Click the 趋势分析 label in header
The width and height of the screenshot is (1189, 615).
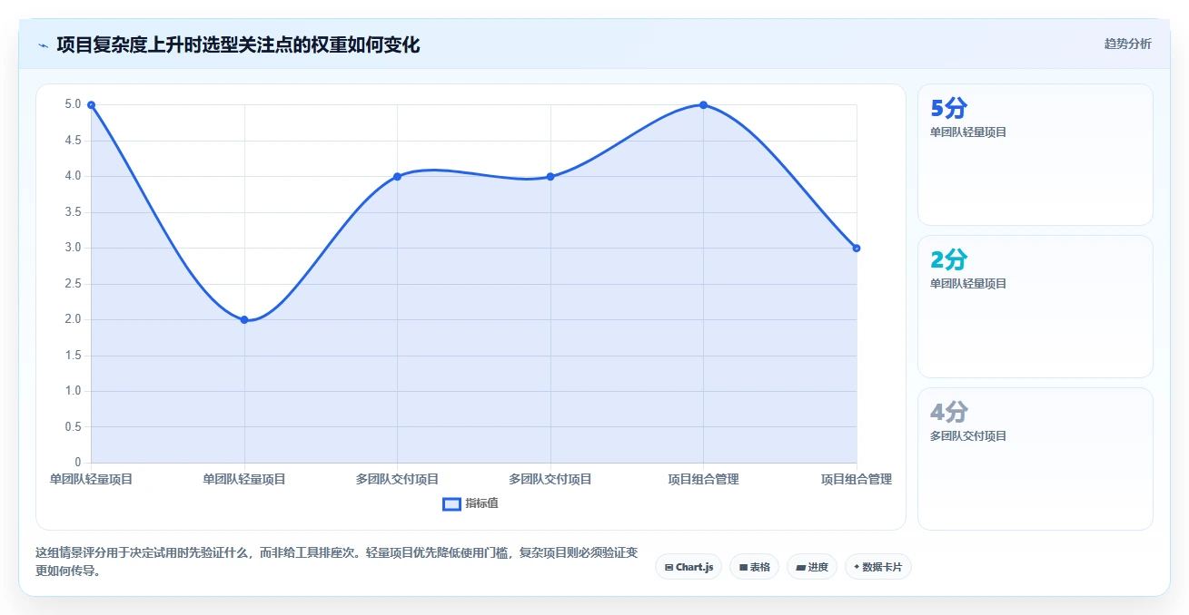point(1127,44)
